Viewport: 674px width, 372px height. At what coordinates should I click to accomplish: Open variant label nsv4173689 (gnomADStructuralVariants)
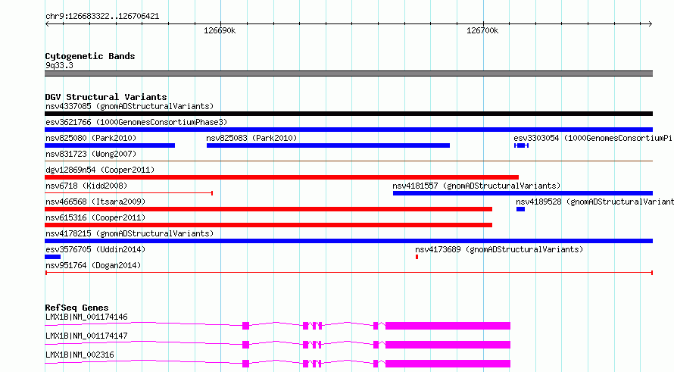click(499, 249)
